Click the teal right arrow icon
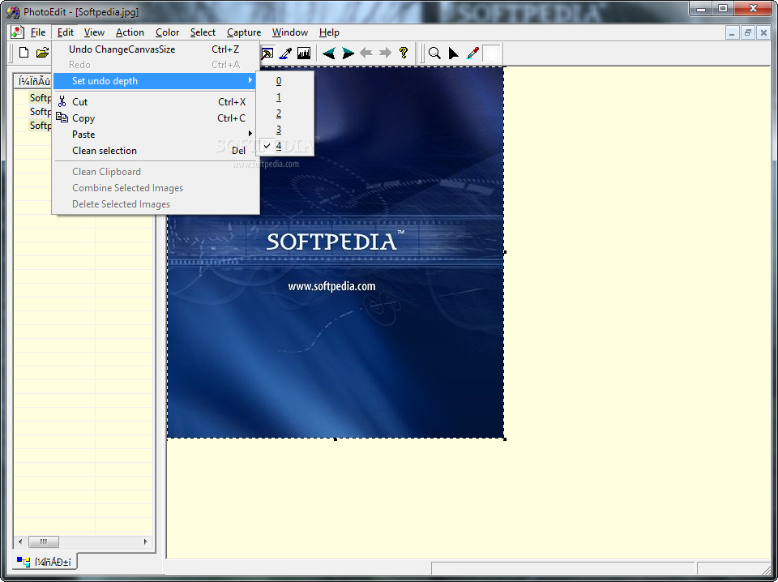The image size is (778, 582). coord(348,53)
